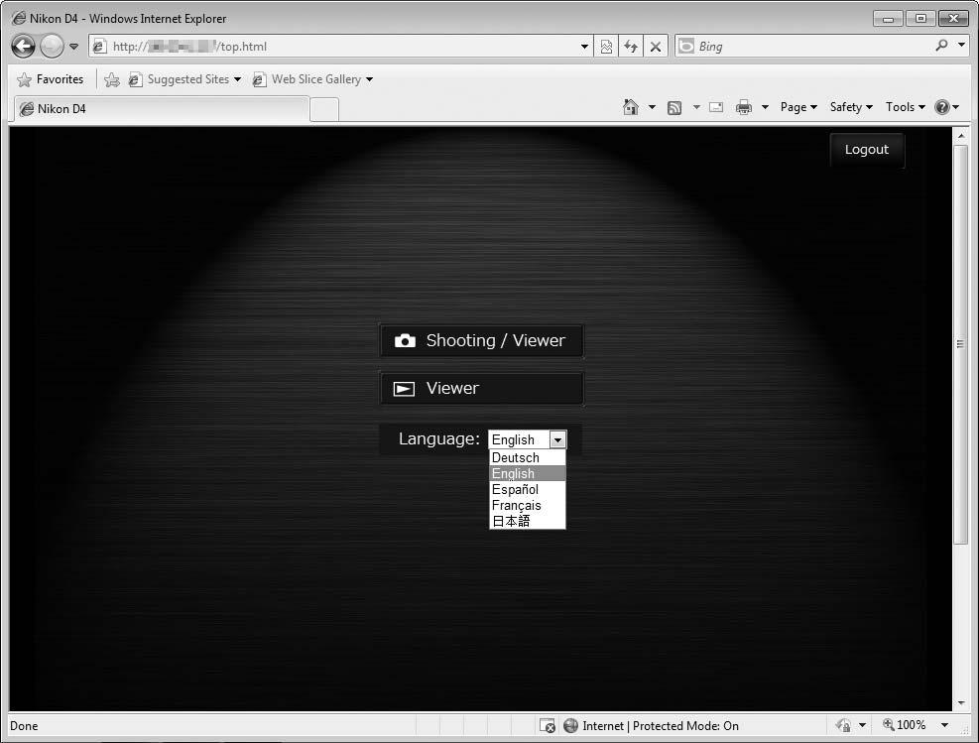
Task: Open the Tools menu
Action: pos(906,107)
